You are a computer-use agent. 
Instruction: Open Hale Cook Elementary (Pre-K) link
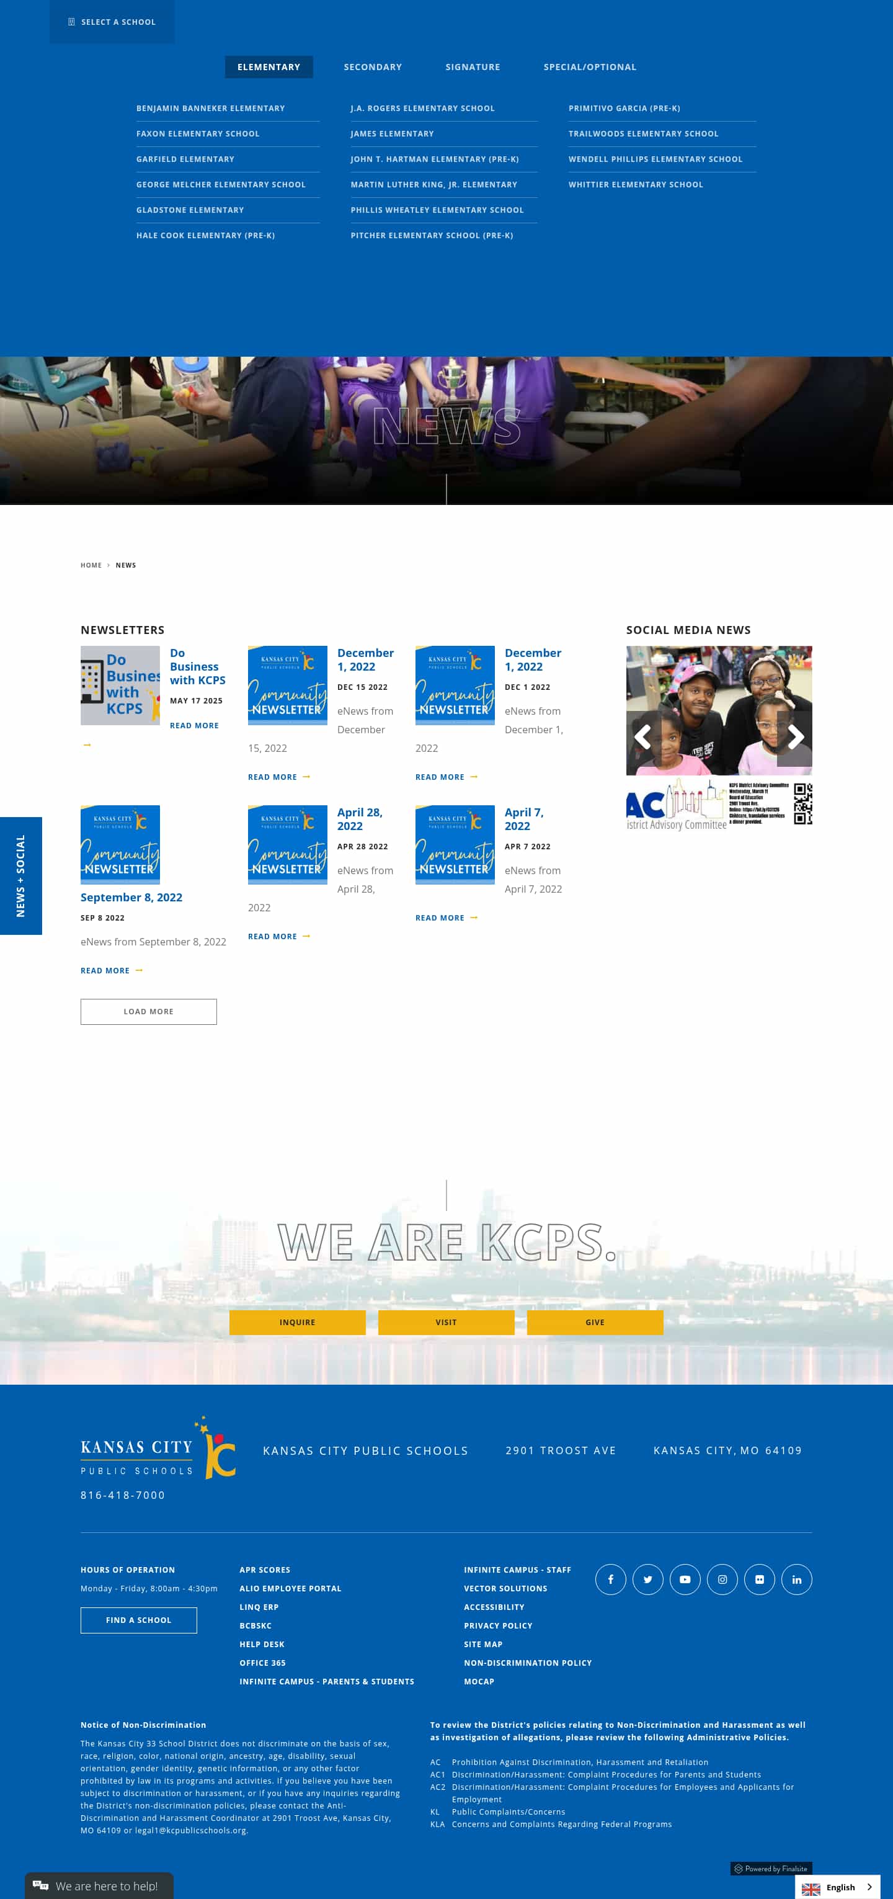pos(205,235)
